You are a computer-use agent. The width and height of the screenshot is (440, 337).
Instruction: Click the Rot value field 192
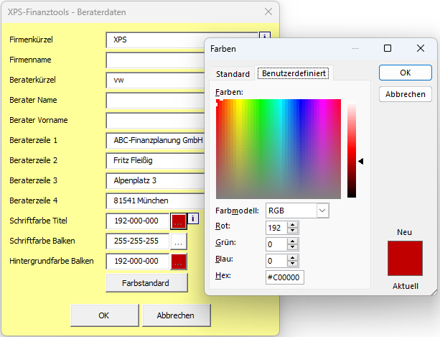pos(276,228)
